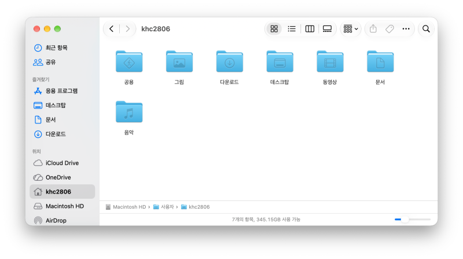The height and width of the screenshot is (259, 463).
Task: Select the 데스크탑 folder icon in file area
Action: [x=280, y=61]
